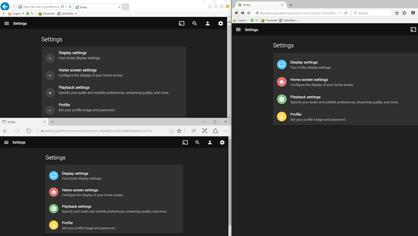The image size is (418, 236).
Task: Click Edge address bar URL
Action: click(96, 131)
